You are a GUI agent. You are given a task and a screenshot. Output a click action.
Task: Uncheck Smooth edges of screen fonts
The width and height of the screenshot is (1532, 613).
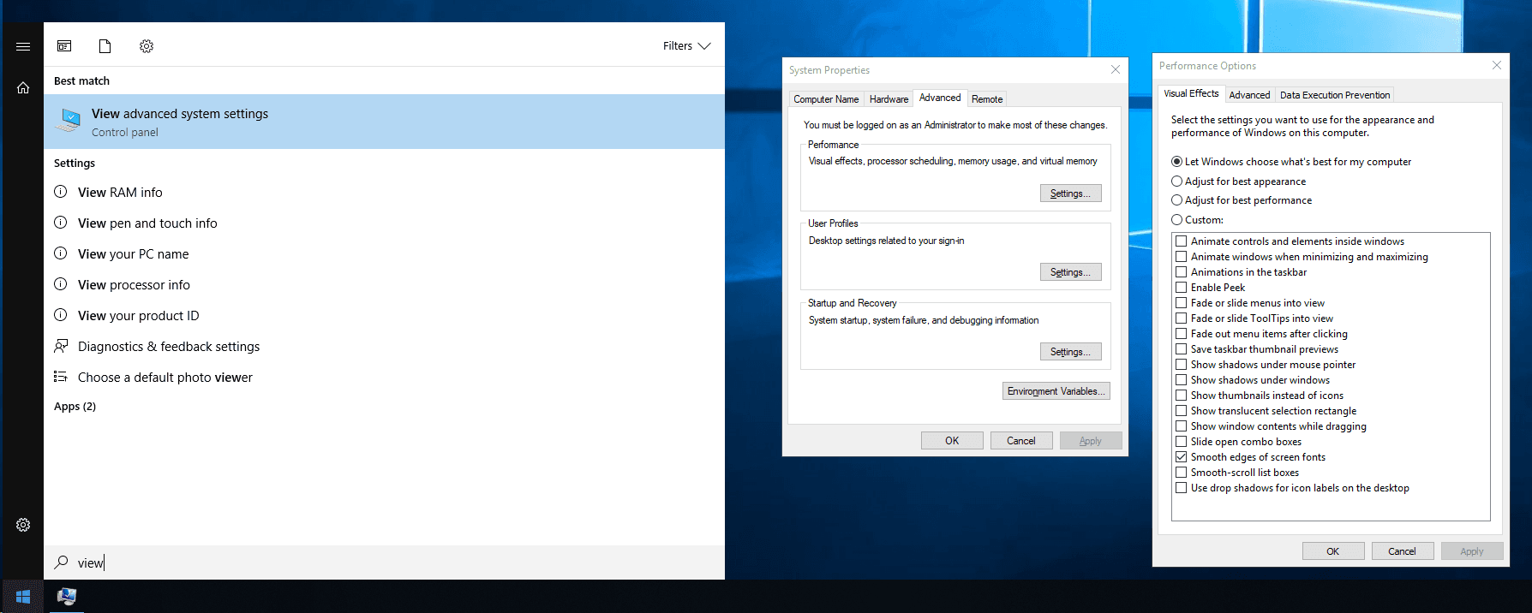point(1181,457)
